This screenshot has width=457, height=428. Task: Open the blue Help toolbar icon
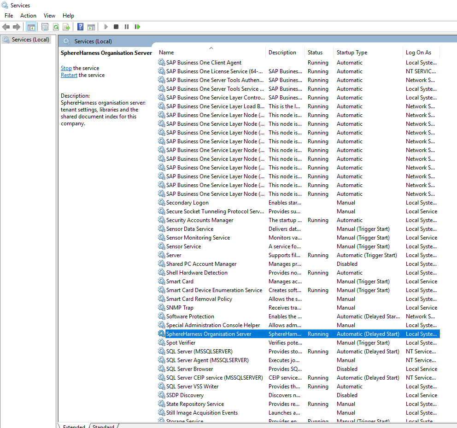coord(81,27)
